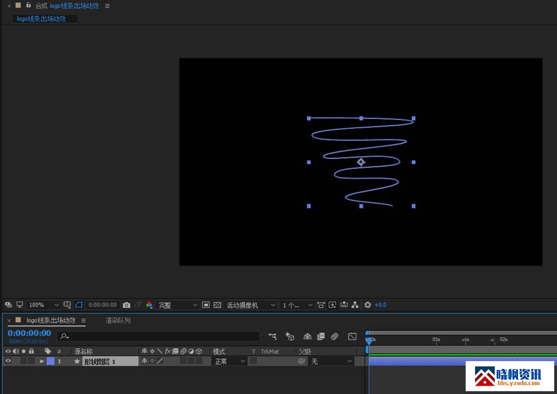Click the video eye column header icon
557x394 pixels.
pyautogui.click(x=8, y=351)
